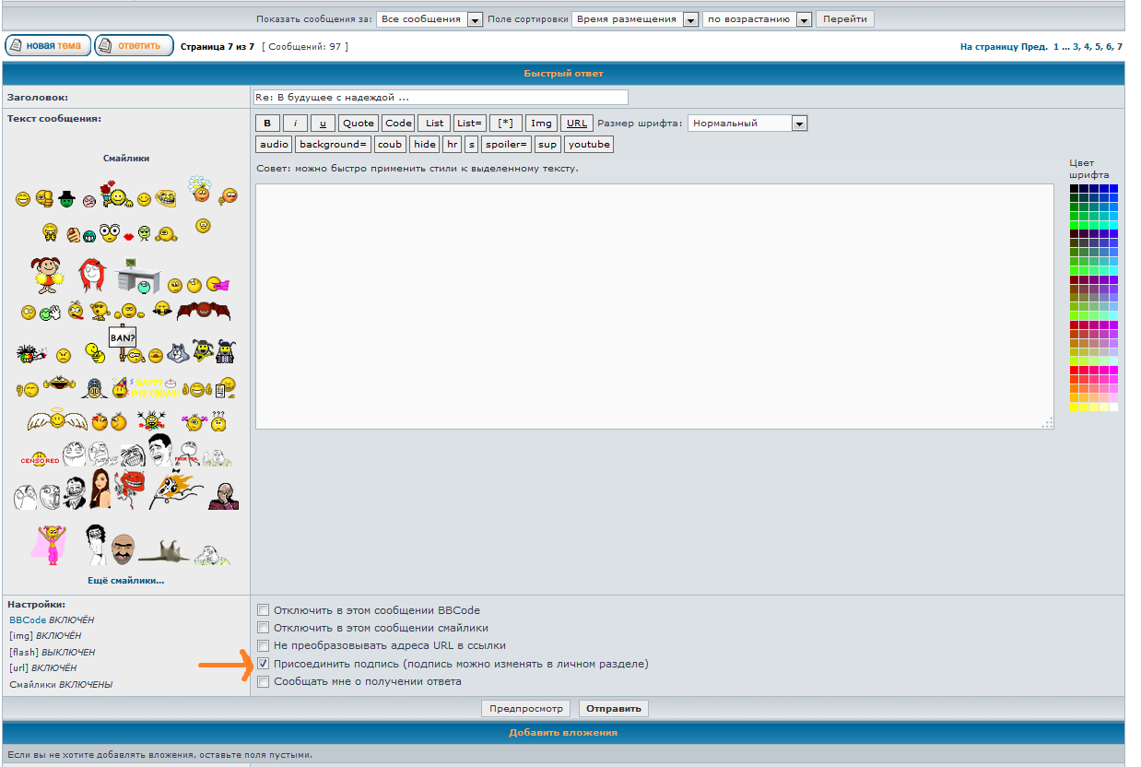Uncheck the attach signature option
Image resolution: width=1141 pixels, height=767 pixels.
[264, 664]
